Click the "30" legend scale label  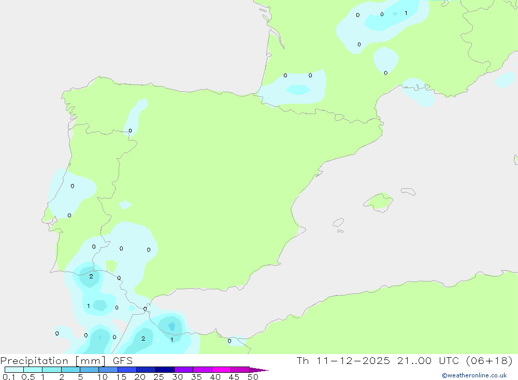point(177,377)
